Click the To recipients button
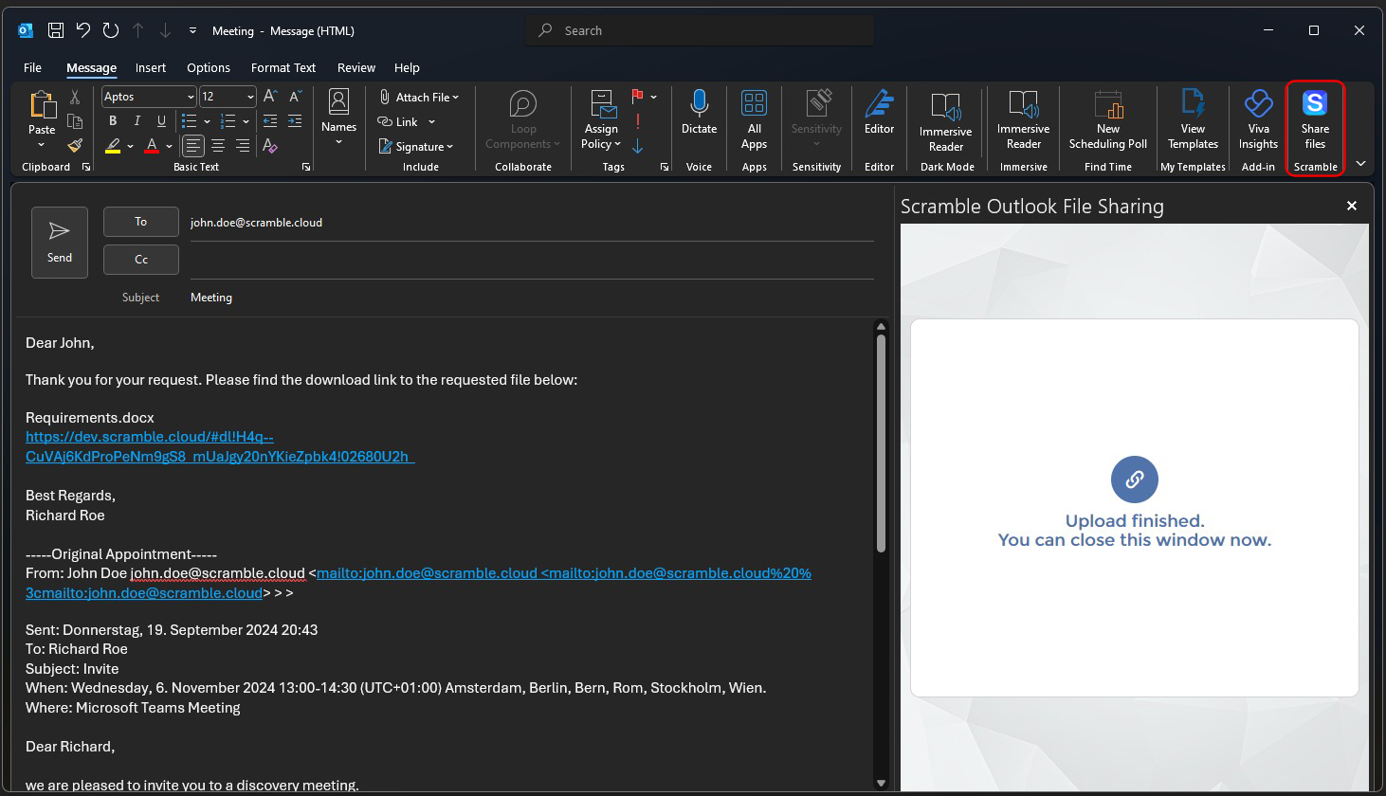1386x796 pixels. (x=141, y=222)
